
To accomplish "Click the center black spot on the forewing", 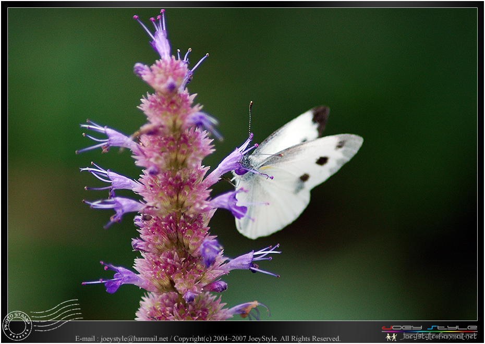I will tap(322, 161).
